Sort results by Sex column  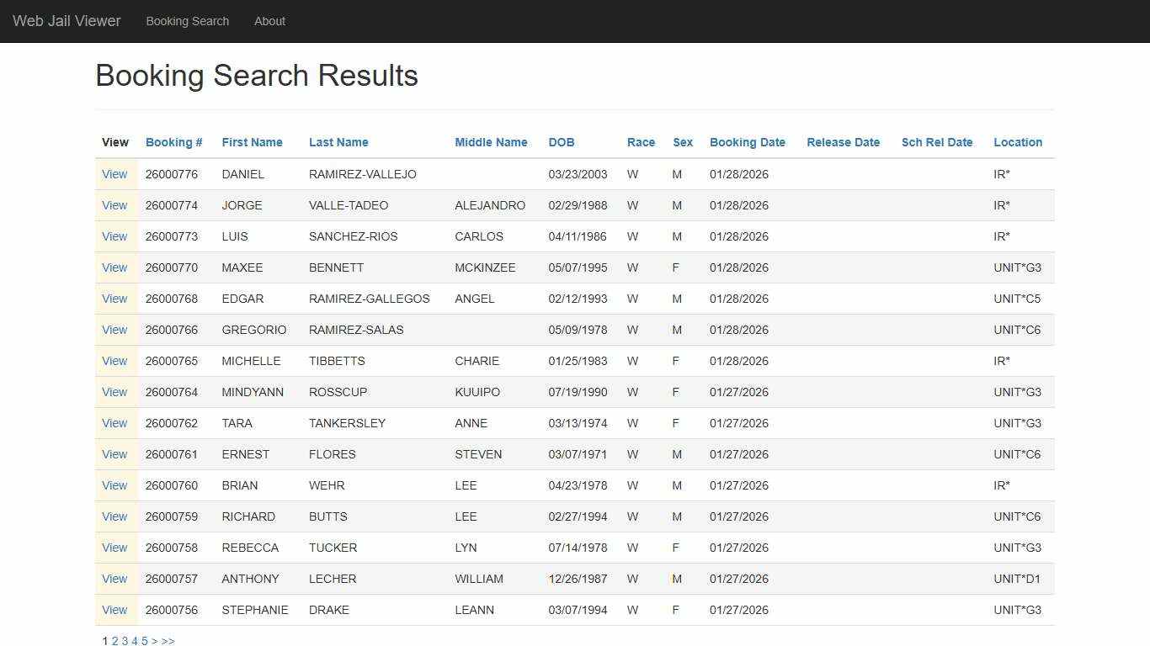[682, 142]
